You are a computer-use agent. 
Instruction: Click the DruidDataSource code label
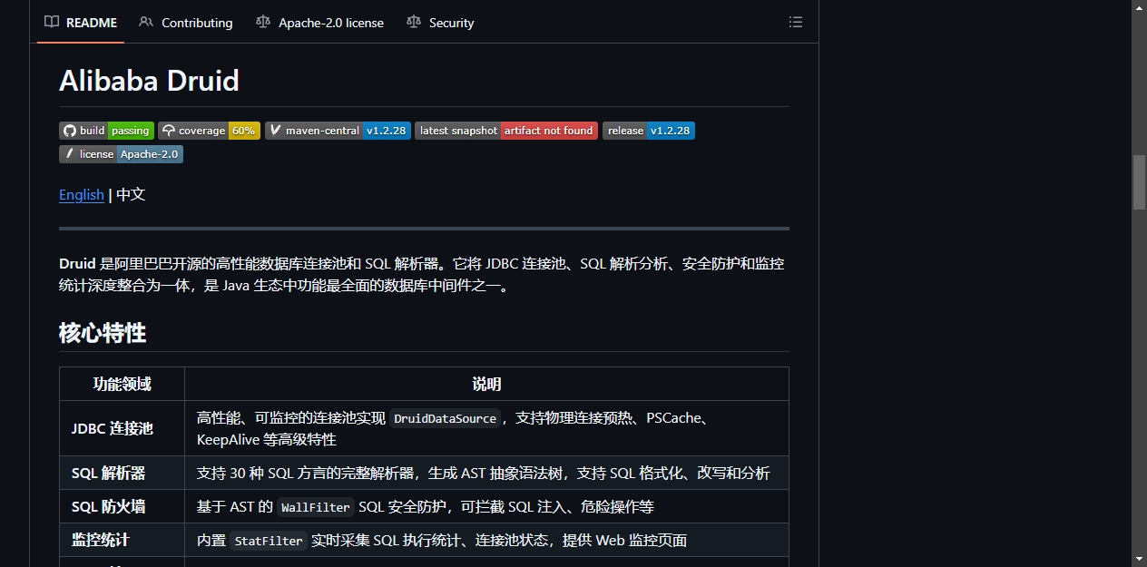click(445, 418)
